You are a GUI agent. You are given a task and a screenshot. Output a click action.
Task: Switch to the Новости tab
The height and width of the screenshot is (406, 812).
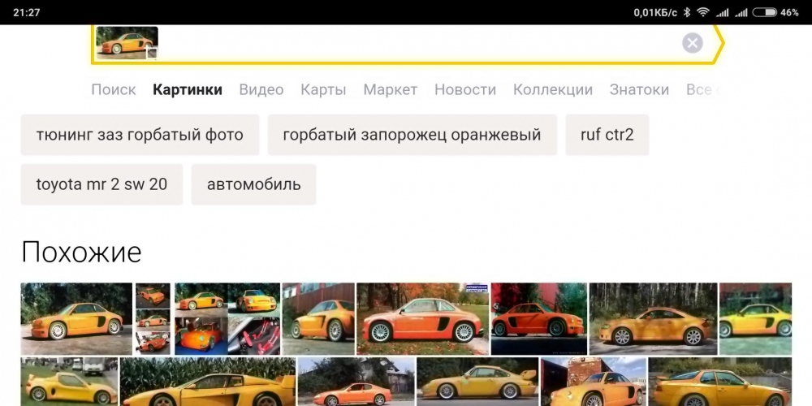(465, 89)
